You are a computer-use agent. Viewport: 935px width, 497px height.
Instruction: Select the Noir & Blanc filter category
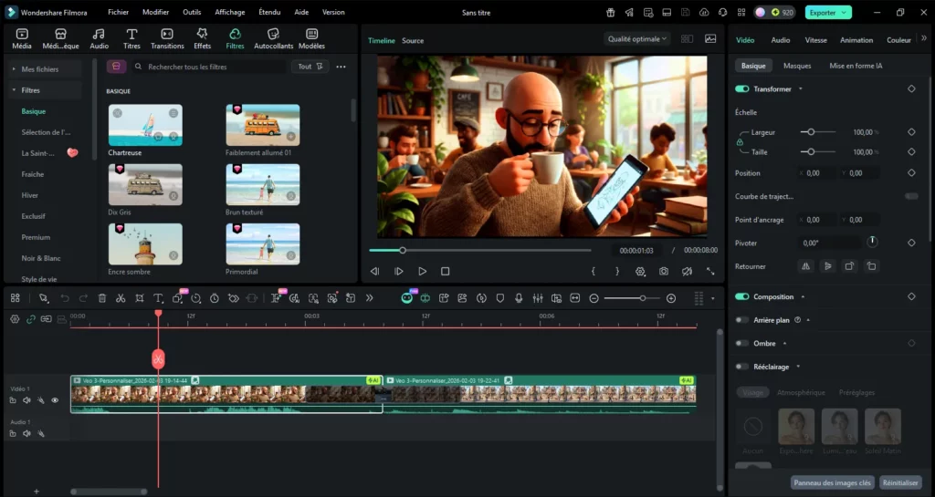coord(40,258)
